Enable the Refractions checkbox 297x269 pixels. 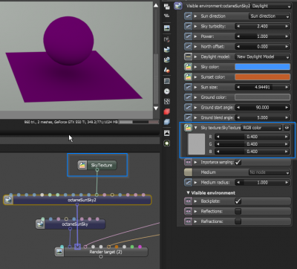point(238,221)
